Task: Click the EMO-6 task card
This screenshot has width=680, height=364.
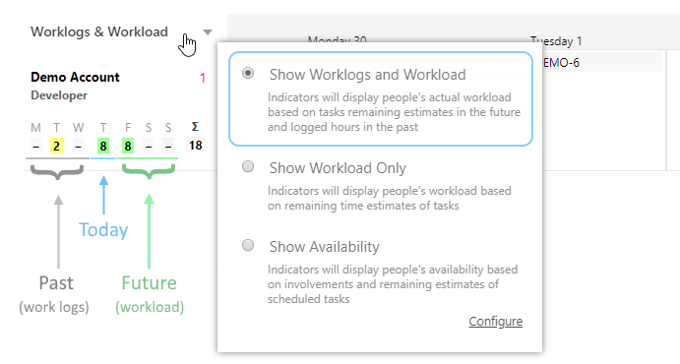Action: (603, 63)
